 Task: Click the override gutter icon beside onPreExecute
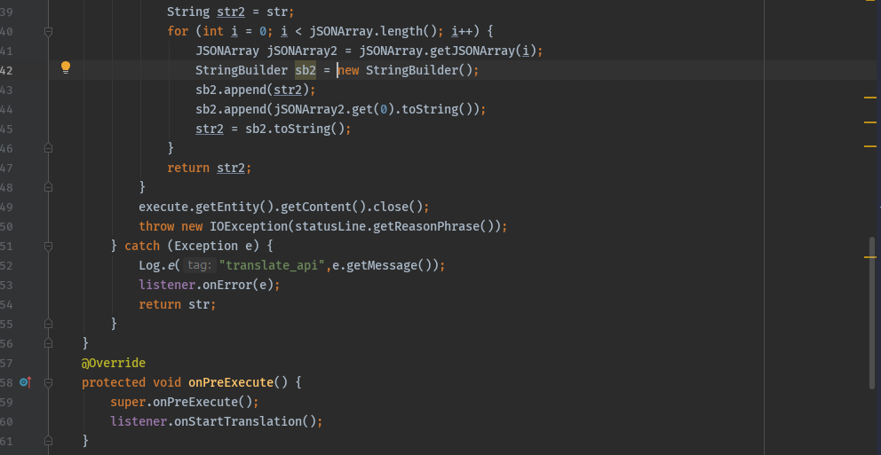pos(25,382)
